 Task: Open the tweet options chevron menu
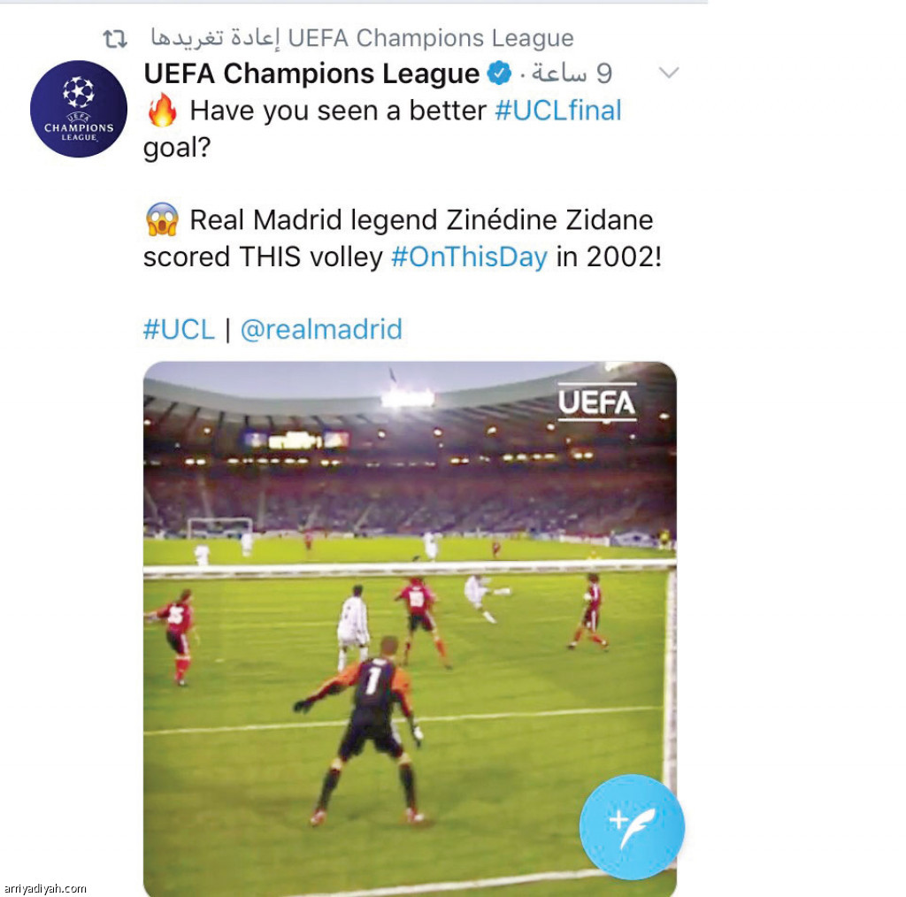pos(669,73)
